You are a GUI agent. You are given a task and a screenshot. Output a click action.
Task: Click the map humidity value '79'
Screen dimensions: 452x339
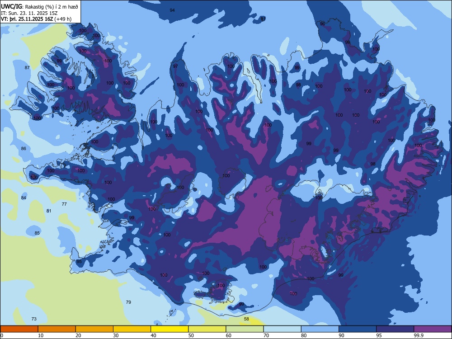pos(128,302)
